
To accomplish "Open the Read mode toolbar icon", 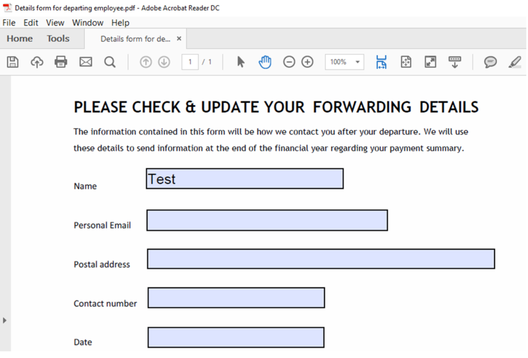I will point(455,62).
